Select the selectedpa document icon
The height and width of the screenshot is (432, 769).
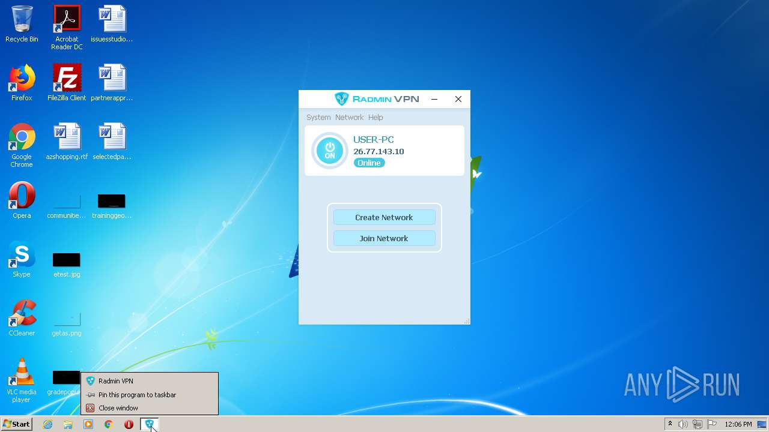tap(112, 142)
